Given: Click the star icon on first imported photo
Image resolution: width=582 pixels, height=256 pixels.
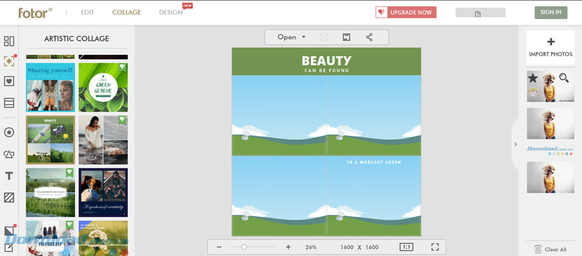Looking at the screenshot, I should [533, 77].
